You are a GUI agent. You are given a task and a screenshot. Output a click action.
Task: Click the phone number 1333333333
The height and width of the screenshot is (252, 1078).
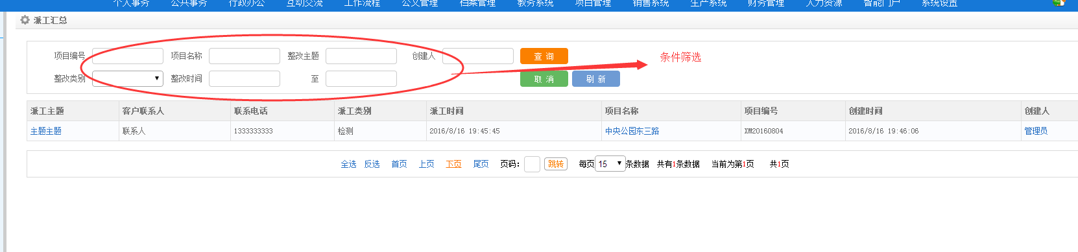pos(254,131)
